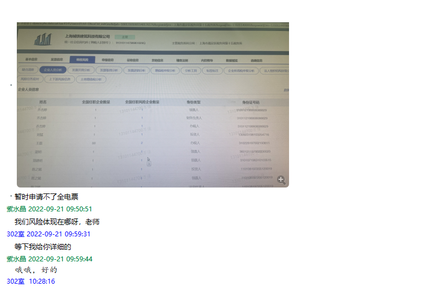Click the magnifier zoom icon on the photo
This screenshot has width=427, height=288.
click(x=281, y=180)
